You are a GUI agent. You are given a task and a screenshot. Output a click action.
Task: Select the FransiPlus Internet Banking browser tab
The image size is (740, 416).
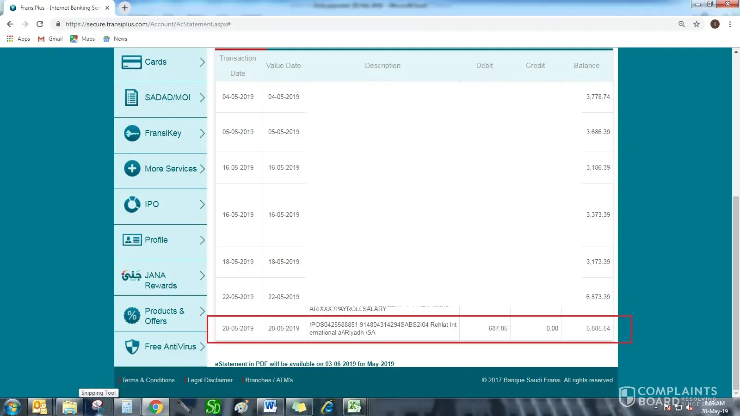[x=59, y=8]
